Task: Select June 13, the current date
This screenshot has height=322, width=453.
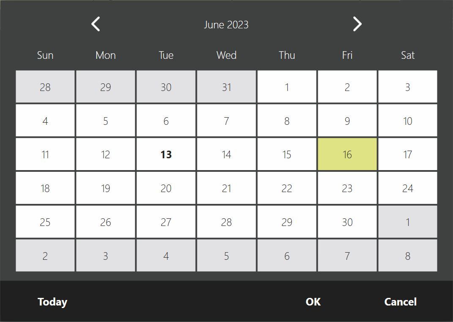Action: click(x=166, y=154)
